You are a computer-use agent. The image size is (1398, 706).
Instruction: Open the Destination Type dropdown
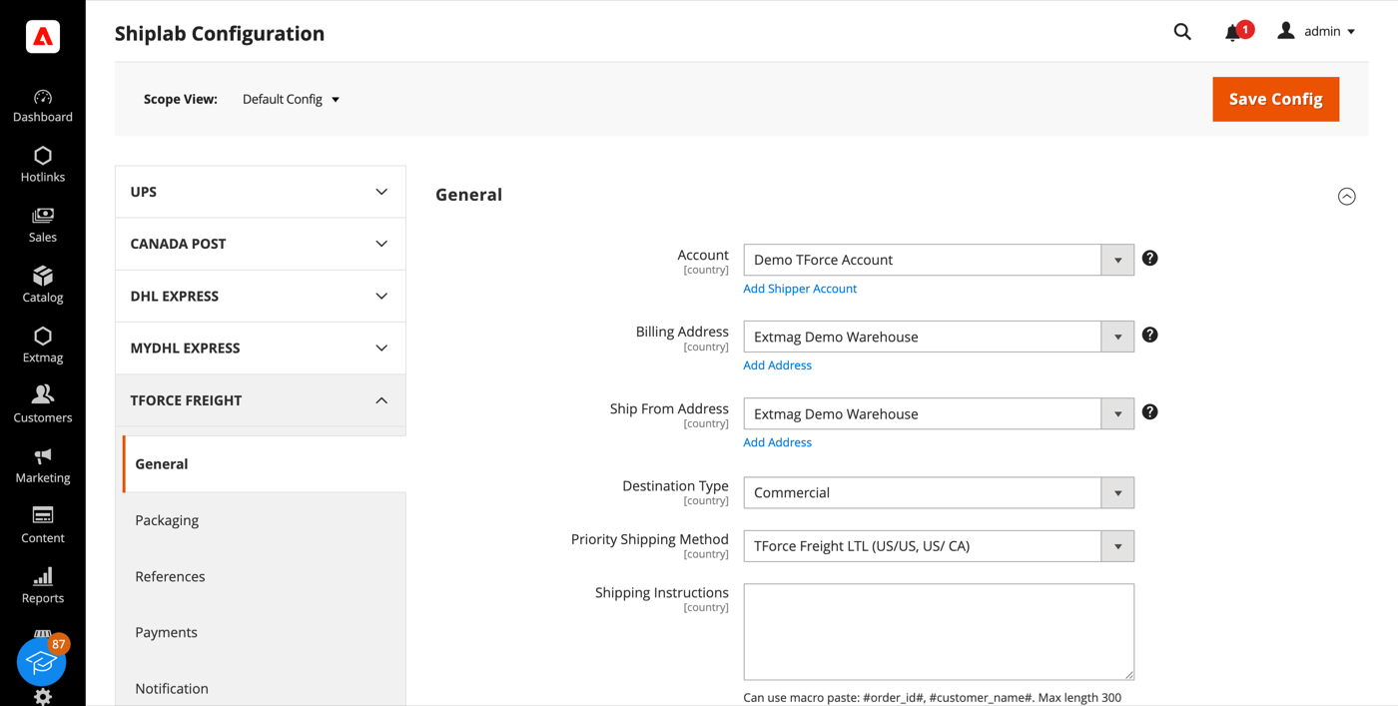point(939,492)
